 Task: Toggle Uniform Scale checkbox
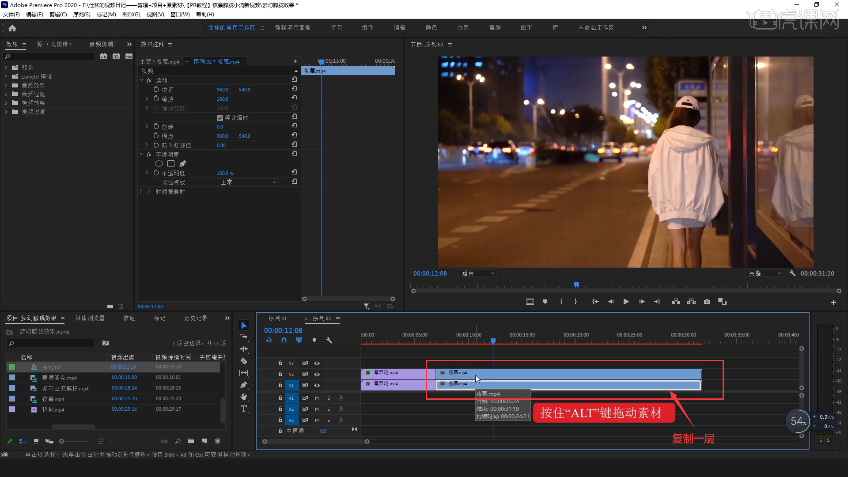click(x=220, y=118)
